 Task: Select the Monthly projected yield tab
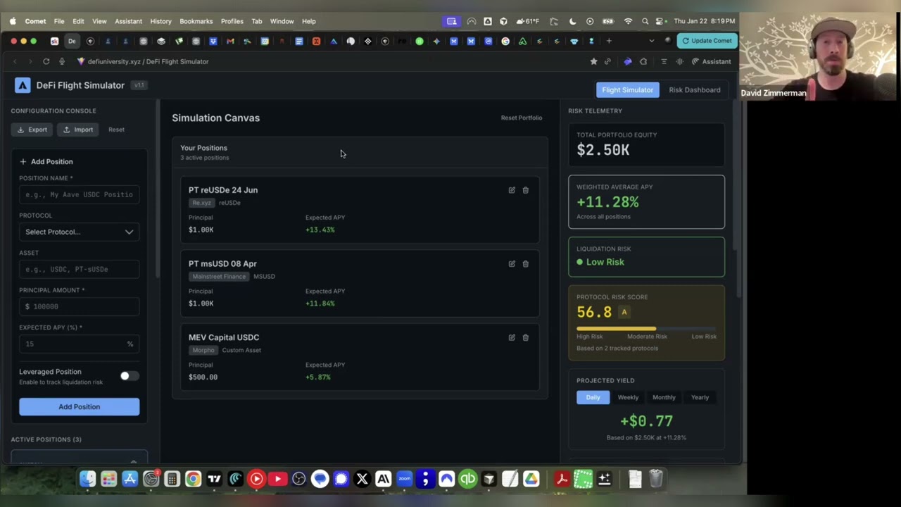pos(664,397)
